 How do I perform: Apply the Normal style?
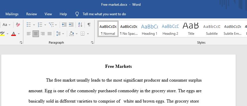(108, 29)
